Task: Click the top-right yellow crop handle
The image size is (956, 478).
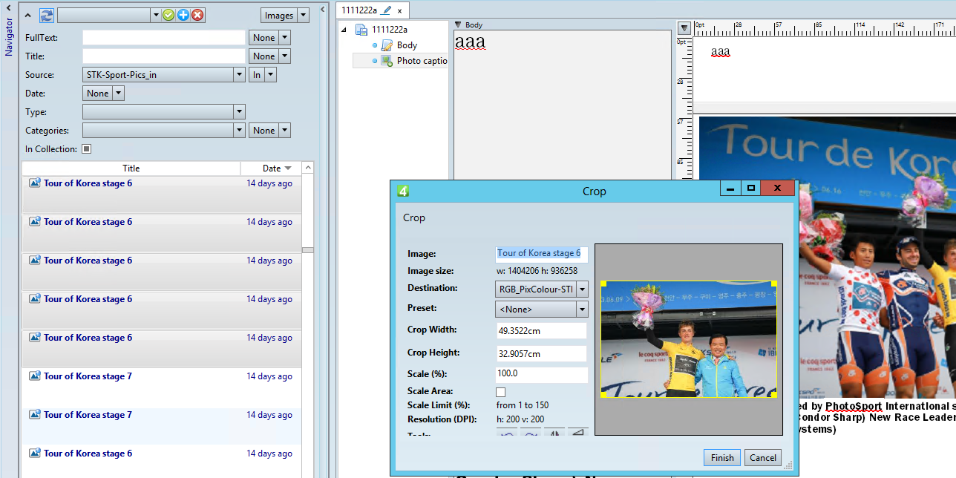Action: click(x=774, y=284)
